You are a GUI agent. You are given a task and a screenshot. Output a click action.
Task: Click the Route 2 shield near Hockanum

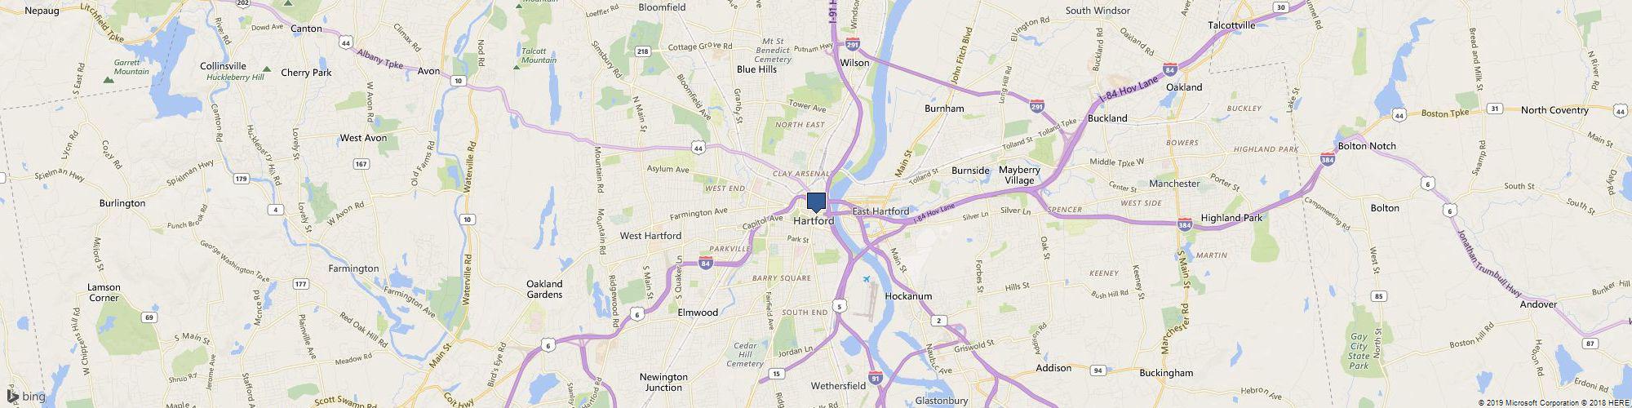coord(939,321)
